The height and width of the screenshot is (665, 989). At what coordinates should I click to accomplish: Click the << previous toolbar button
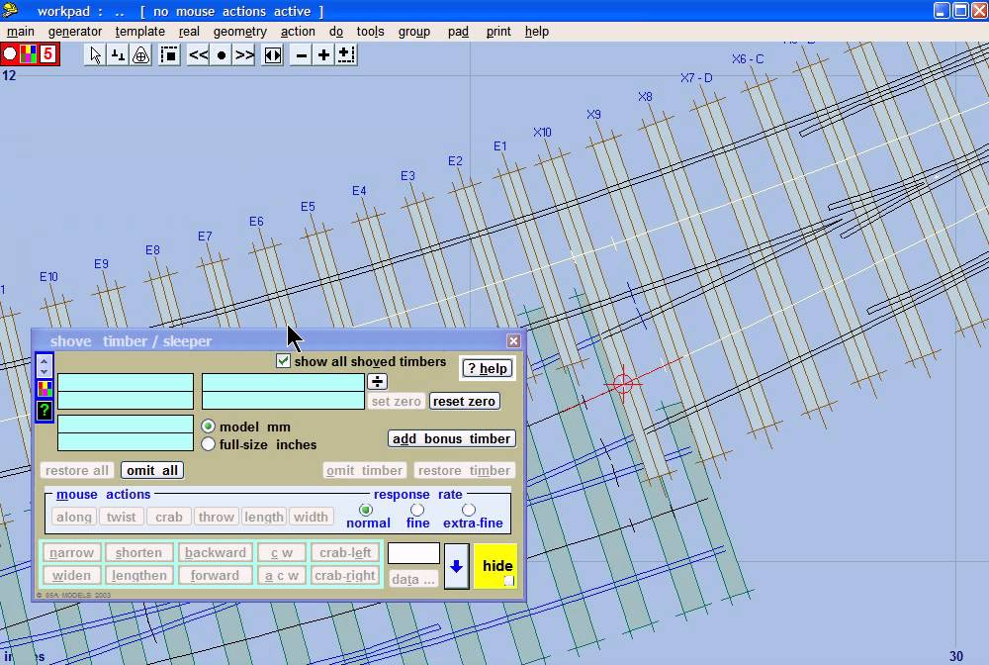pyautogui.click(x=198, y=54)
